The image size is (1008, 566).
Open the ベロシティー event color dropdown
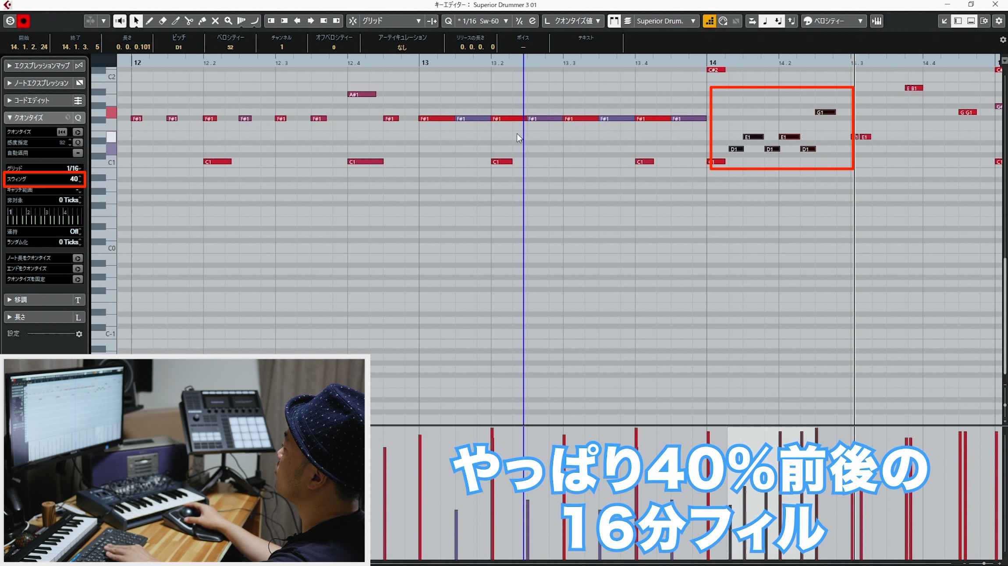[834, 21]
